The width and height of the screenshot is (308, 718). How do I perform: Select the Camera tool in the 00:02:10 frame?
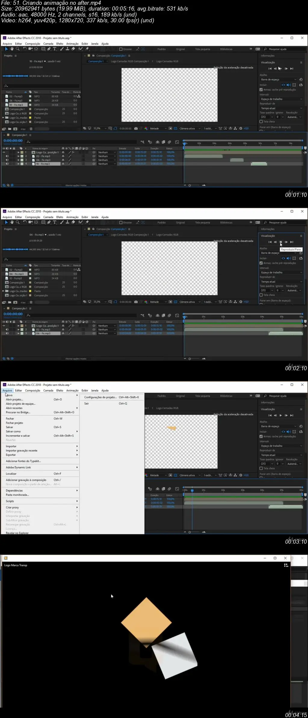[30, 222]
